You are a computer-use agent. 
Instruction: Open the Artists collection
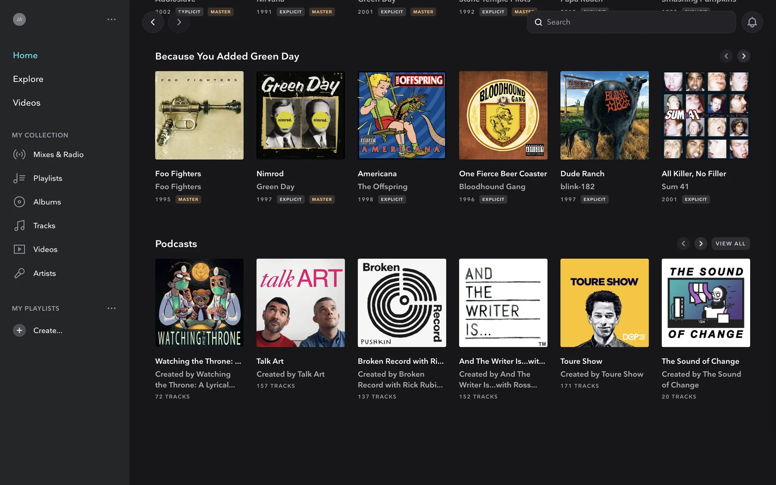coord(44,273)
